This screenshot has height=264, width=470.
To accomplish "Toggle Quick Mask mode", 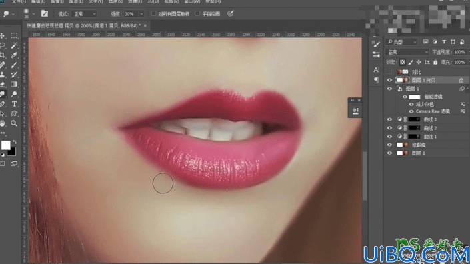I will [3, 163].
